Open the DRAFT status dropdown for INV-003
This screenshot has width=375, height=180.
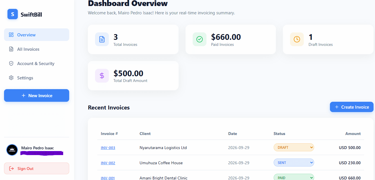pos(294,147)
